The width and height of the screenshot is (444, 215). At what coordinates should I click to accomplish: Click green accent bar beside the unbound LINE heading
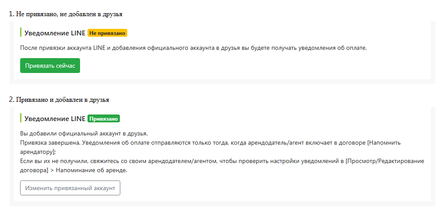(x=21, y=32)
